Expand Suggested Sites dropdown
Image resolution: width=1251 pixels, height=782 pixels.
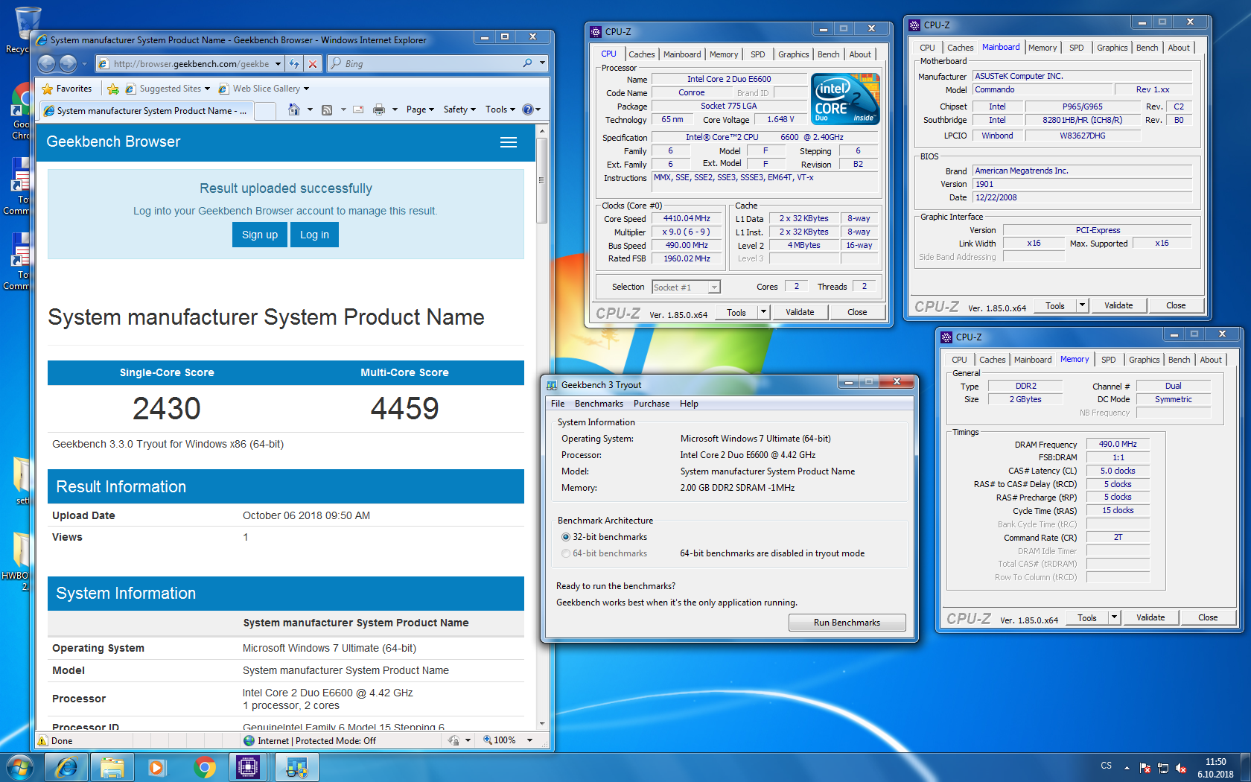207,89
